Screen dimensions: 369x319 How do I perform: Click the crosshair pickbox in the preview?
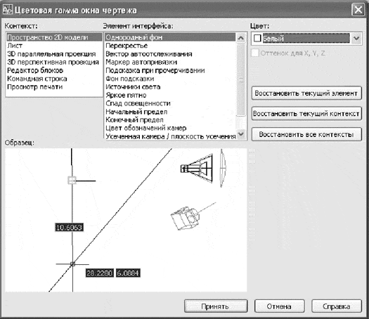(72, 264)
